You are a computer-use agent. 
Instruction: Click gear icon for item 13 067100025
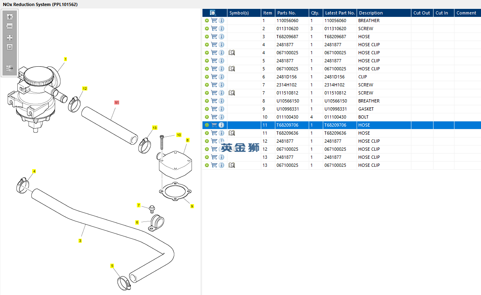207,165
